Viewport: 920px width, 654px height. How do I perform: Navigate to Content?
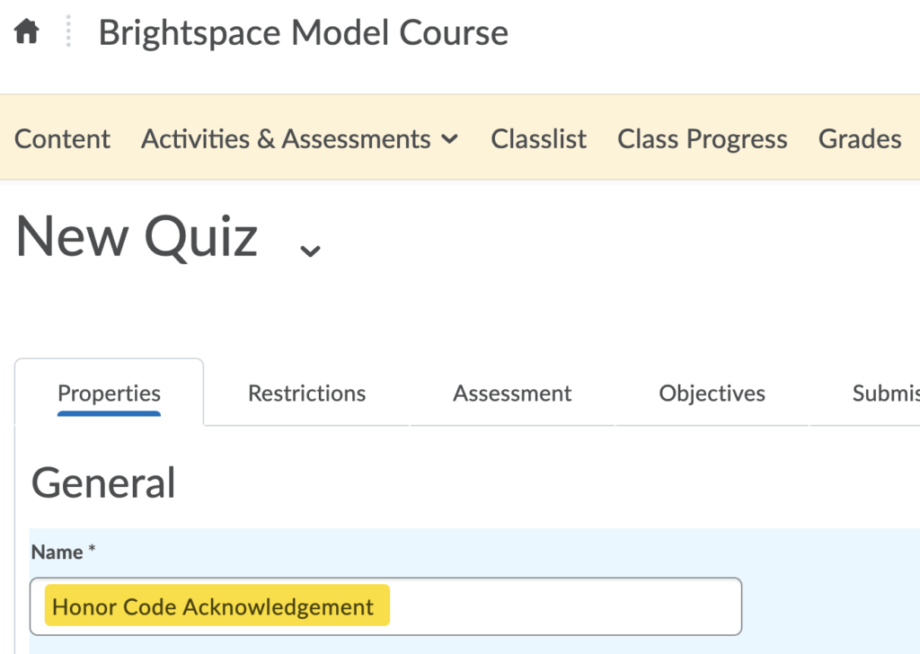pos(62,139)
